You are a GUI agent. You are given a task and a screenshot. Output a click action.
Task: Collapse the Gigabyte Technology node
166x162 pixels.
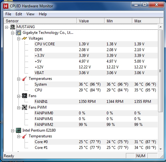click(12, 33)
